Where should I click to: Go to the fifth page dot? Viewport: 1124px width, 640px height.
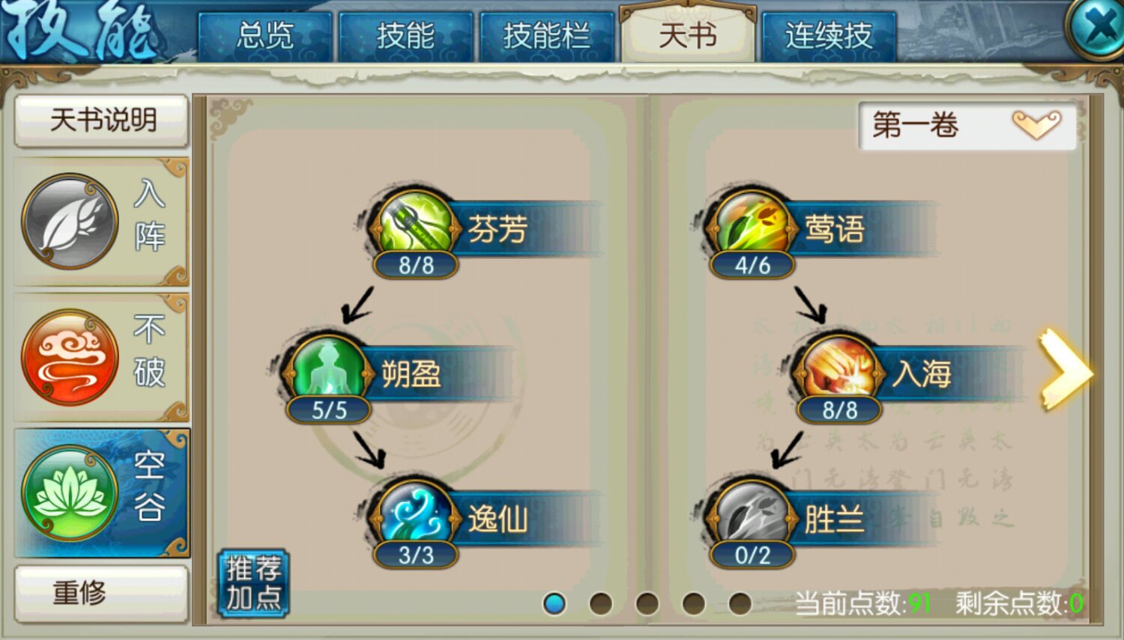pyautogui.click(x=740, y=603)
